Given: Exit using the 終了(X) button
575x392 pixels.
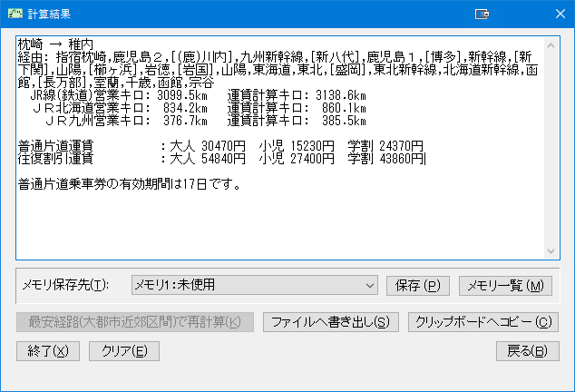Looking at the screenshot, I should click(42, 351).
